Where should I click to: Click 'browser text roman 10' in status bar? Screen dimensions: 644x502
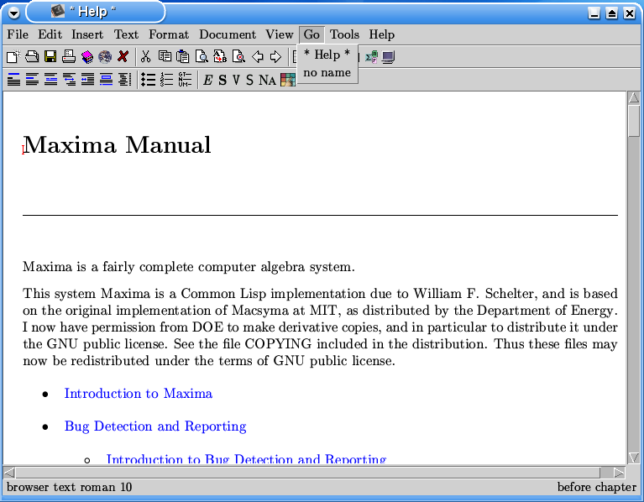(x=70, y=487)
